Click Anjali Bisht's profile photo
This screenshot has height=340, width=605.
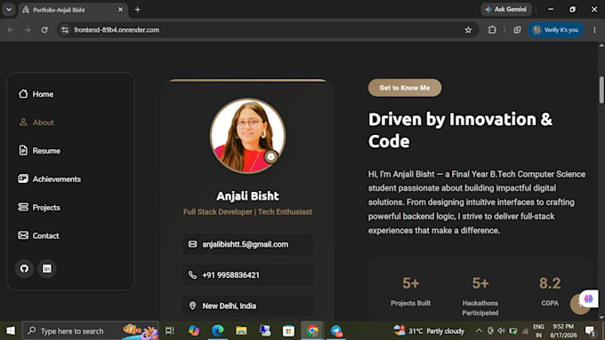[x=247, y=136]
